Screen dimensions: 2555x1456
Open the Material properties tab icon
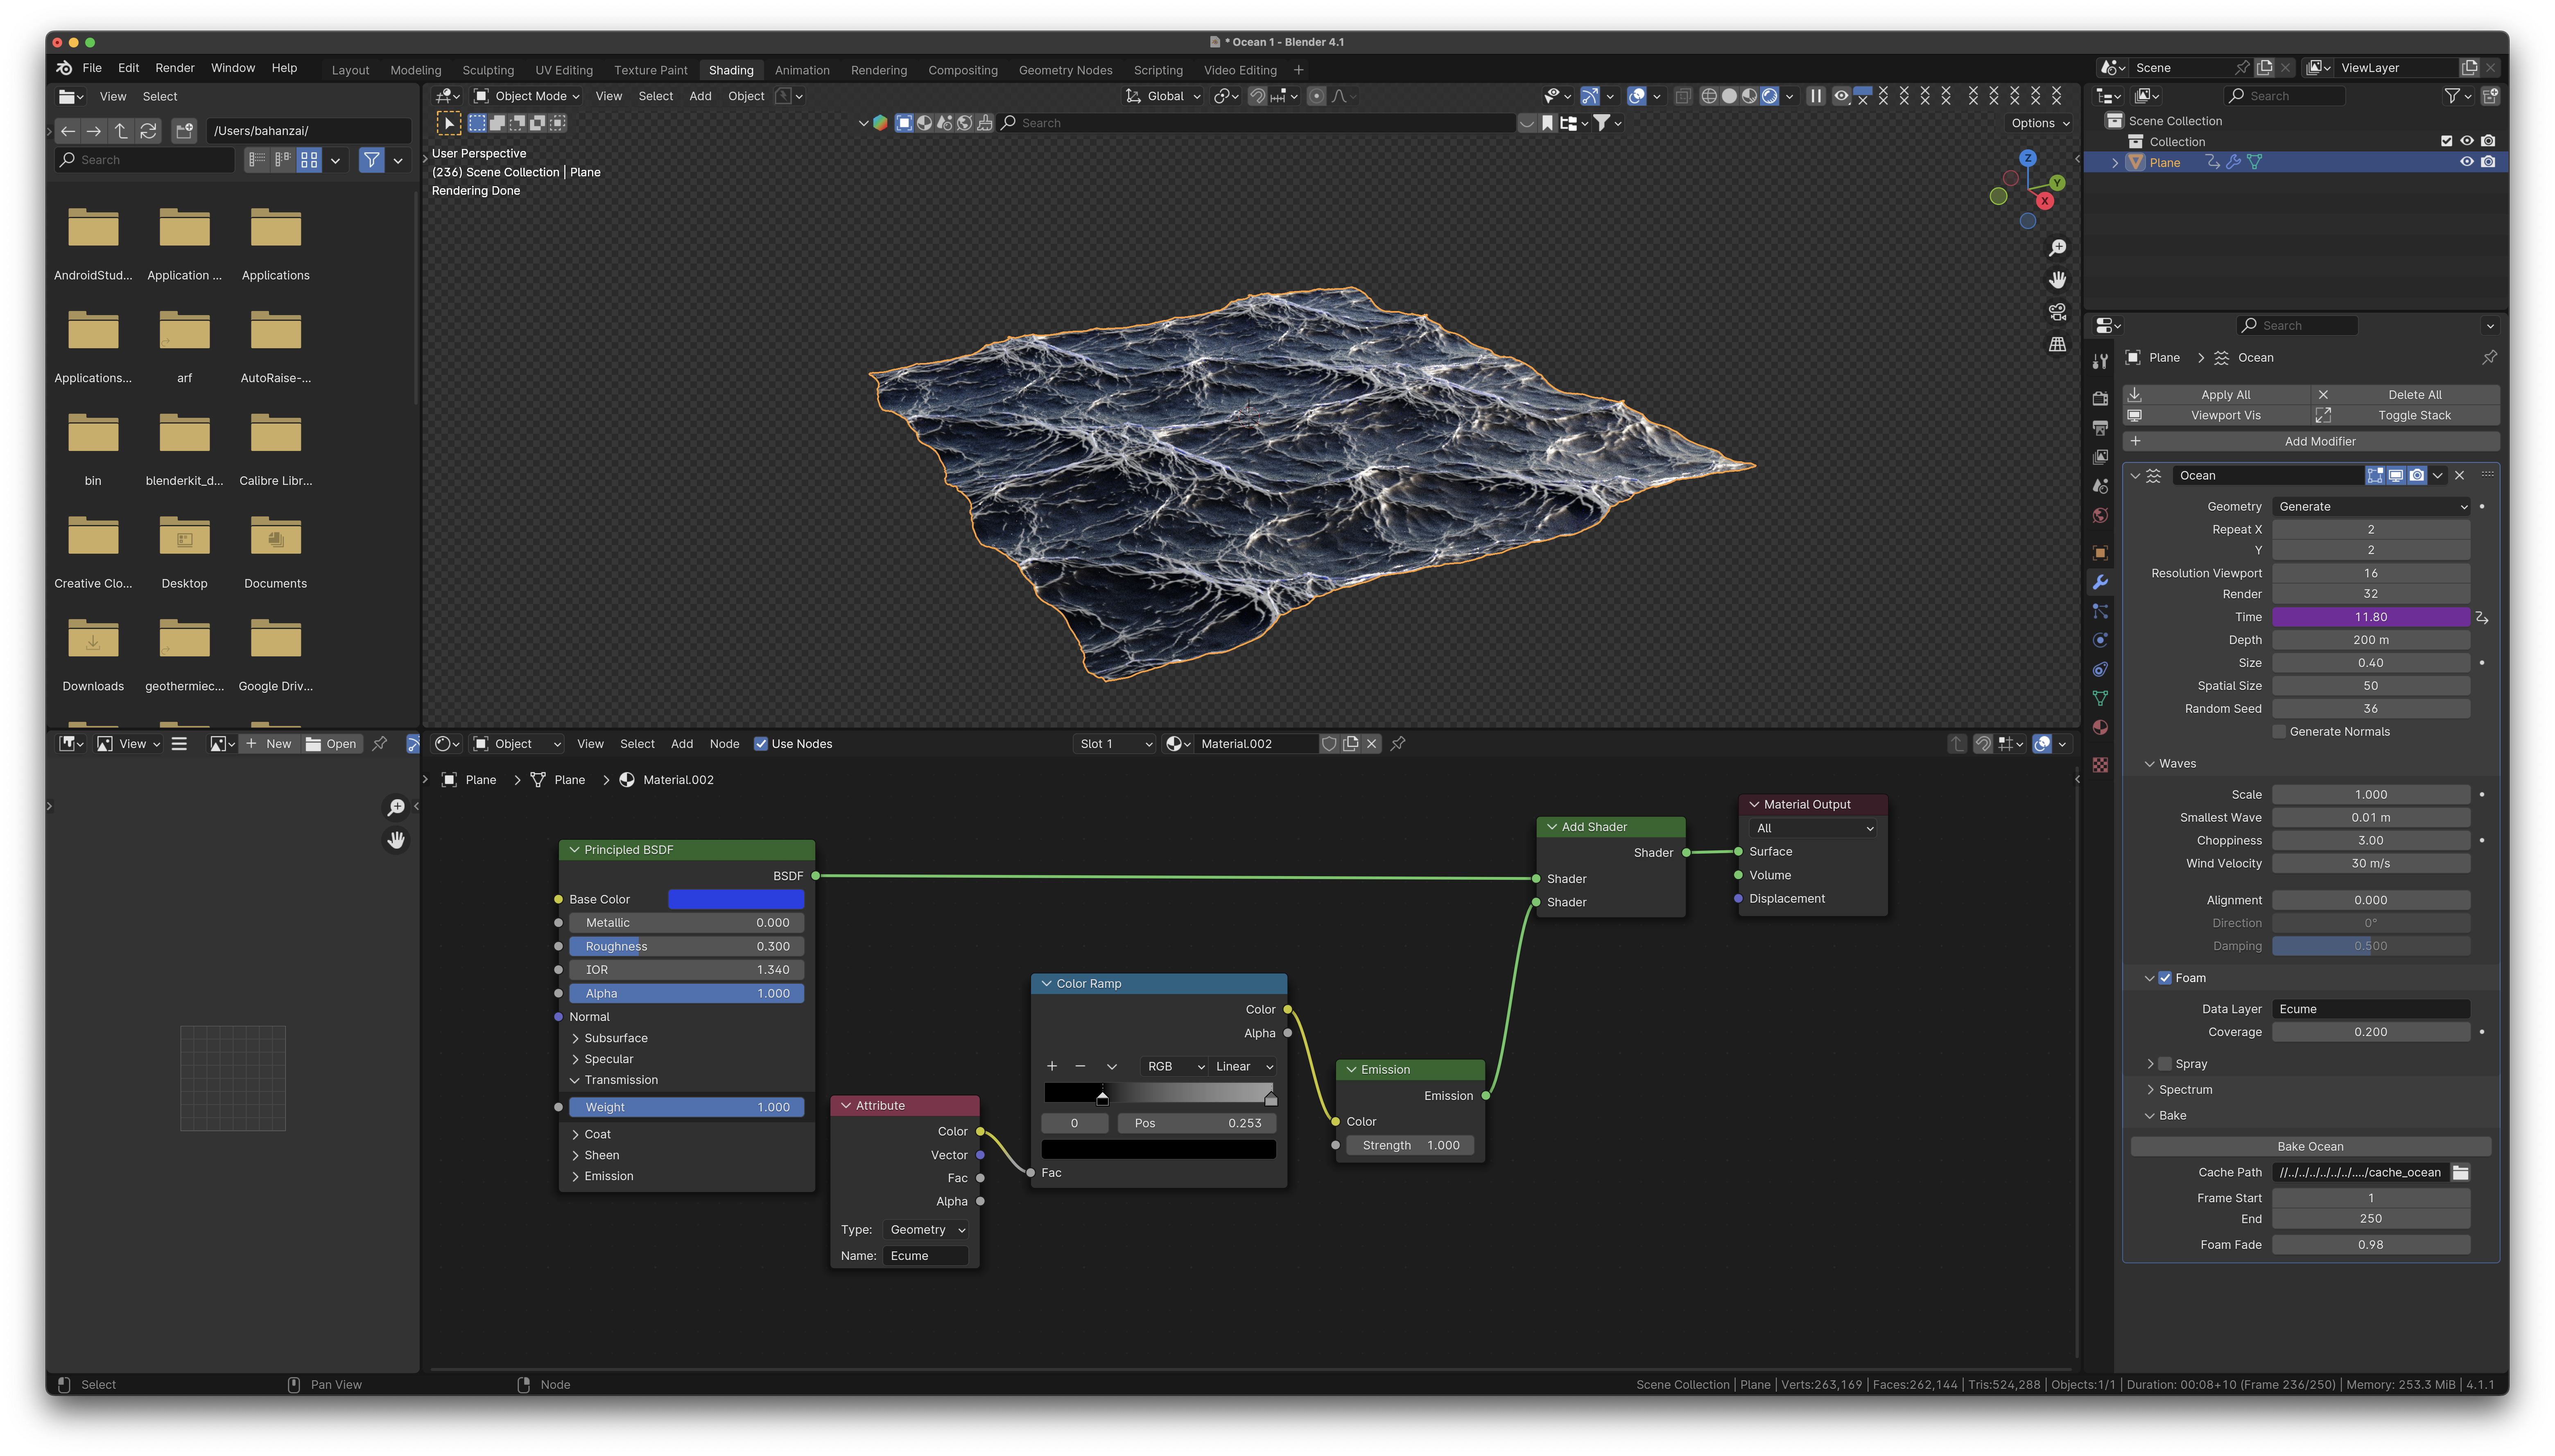2100,728
